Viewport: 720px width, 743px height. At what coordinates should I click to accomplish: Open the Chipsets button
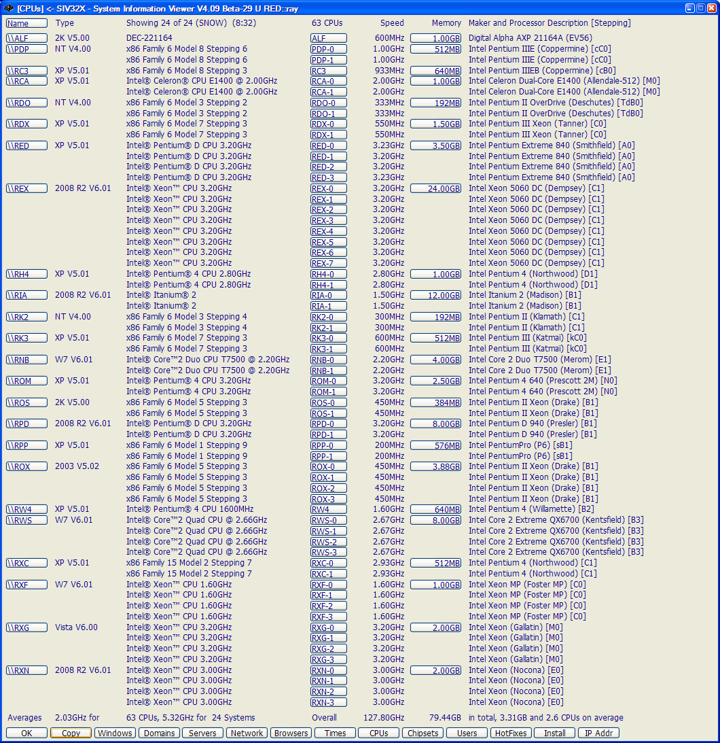coord(422,733)
